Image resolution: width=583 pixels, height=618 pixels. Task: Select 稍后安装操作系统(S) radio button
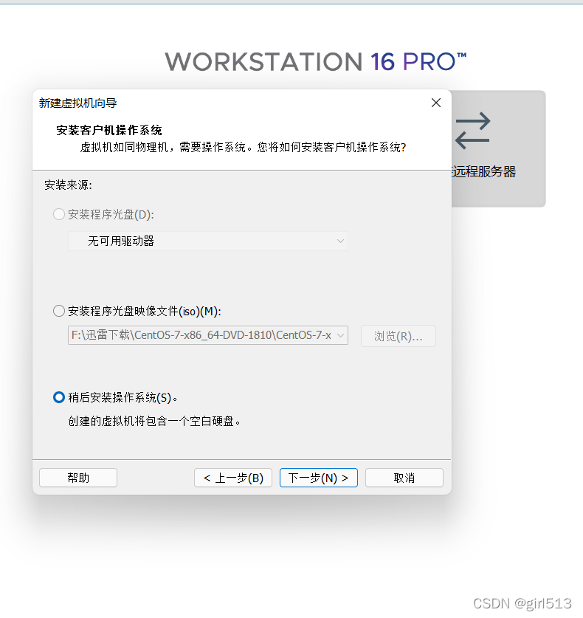click(59, 397)
